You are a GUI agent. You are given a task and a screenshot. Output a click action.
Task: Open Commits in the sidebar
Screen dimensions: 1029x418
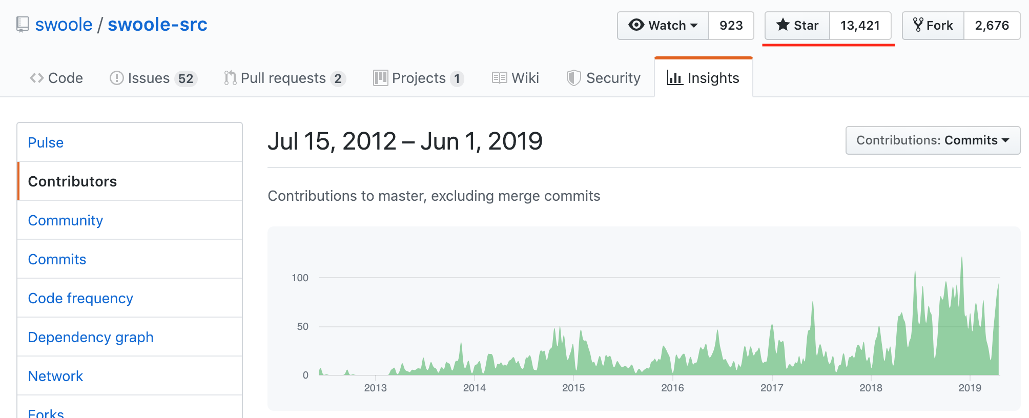point(130,259)
